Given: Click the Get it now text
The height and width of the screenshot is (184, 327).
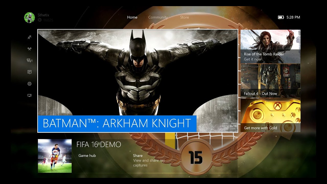Looking at the screenshot, I should point(253,59).
